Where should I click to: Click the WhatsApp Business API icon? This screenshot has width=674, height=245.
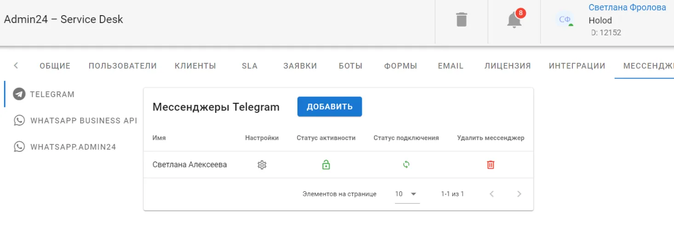19,120
